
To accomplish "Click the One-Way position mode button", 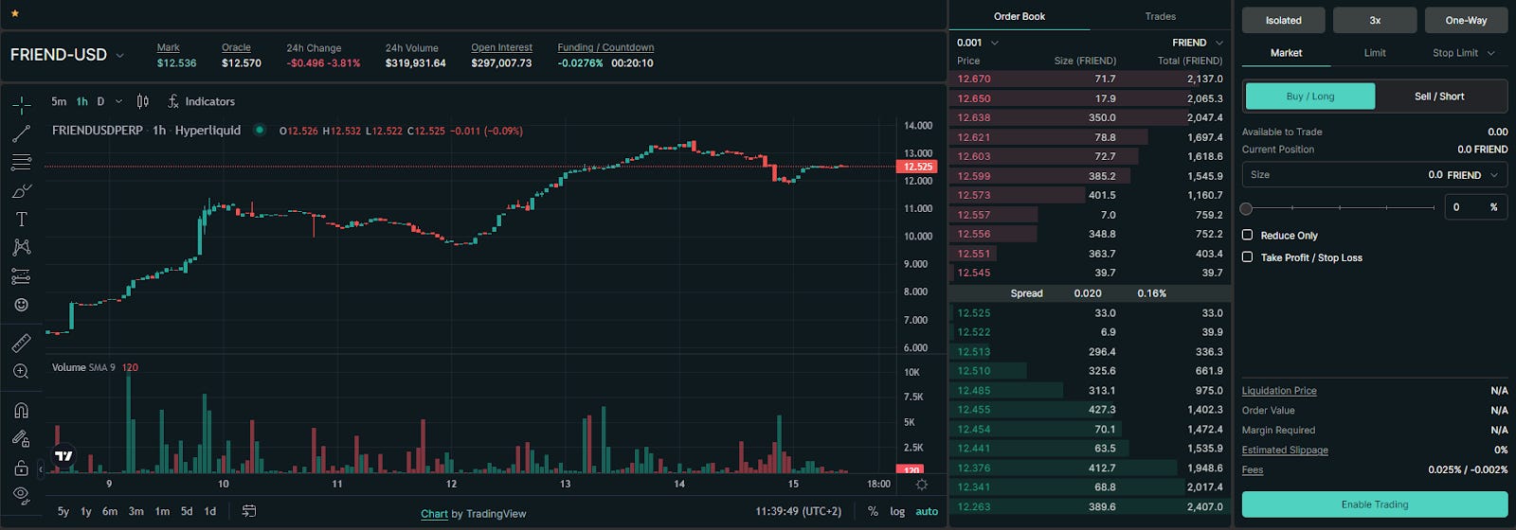I will pyautogui.click(x=1466, y=20).
